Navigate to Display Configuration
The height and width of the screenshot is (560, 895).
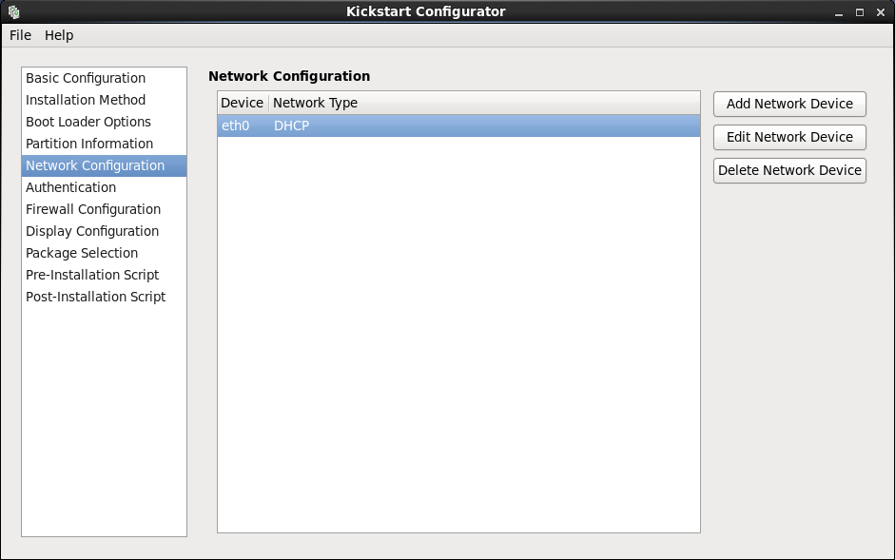click(92, 231)
